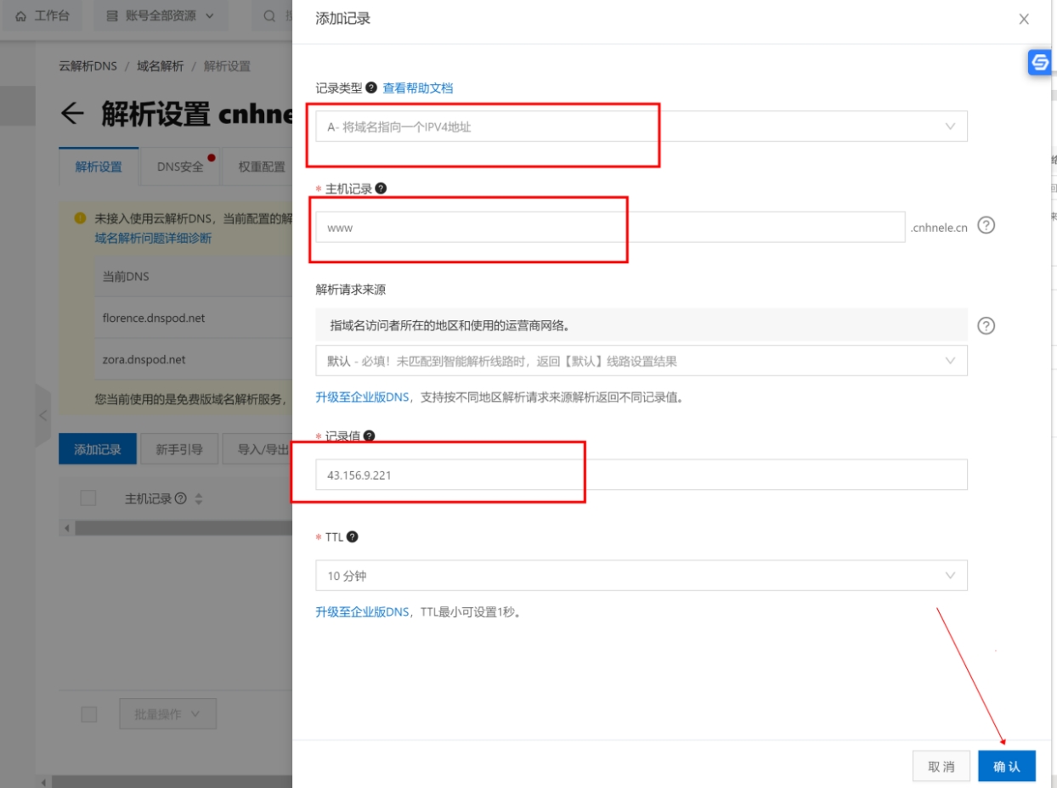1057x788 pixels.
Task: Click 域名解析 breadcrumb
Action: [160, 66]
